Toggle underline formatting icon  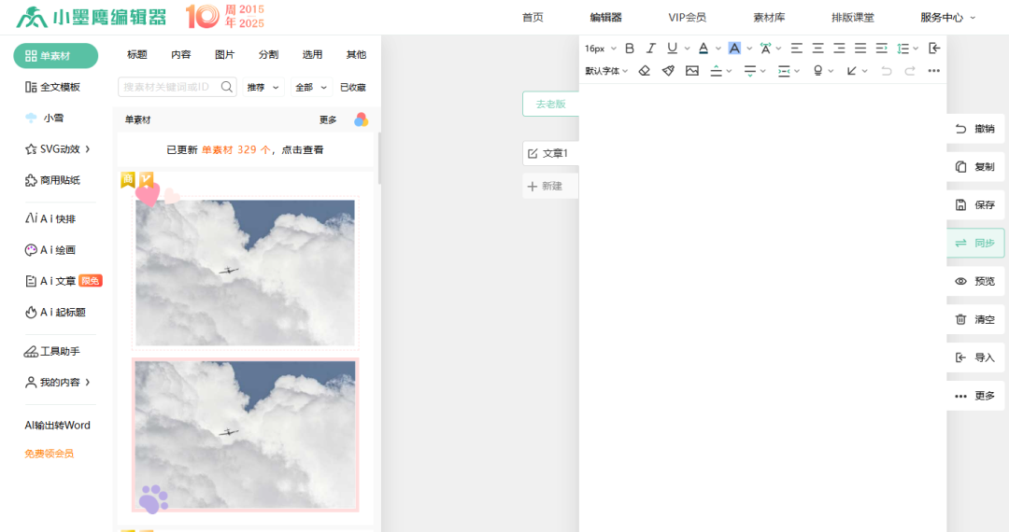(672, 49)
